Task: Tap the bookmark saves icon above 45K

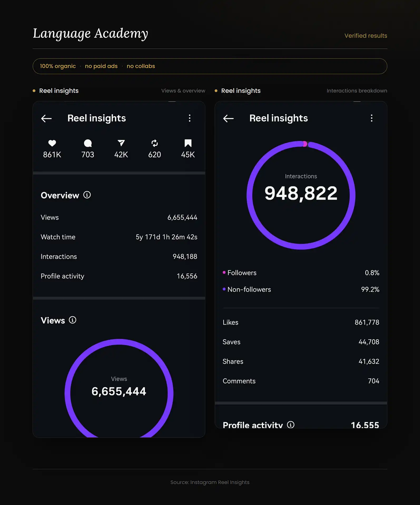Action: click(x=188, y=143)
